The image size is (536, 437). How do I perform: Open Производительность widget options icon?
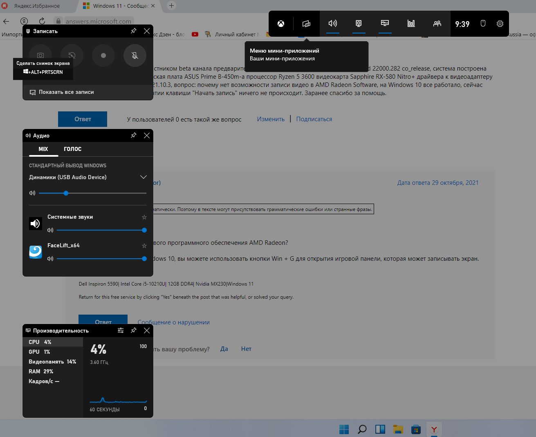(x=121, y=331)
